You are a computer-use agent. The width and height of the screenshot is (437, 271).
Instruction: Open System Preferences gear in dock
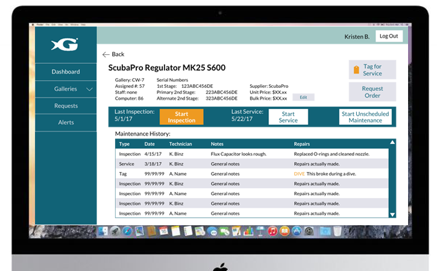point(309,231)
